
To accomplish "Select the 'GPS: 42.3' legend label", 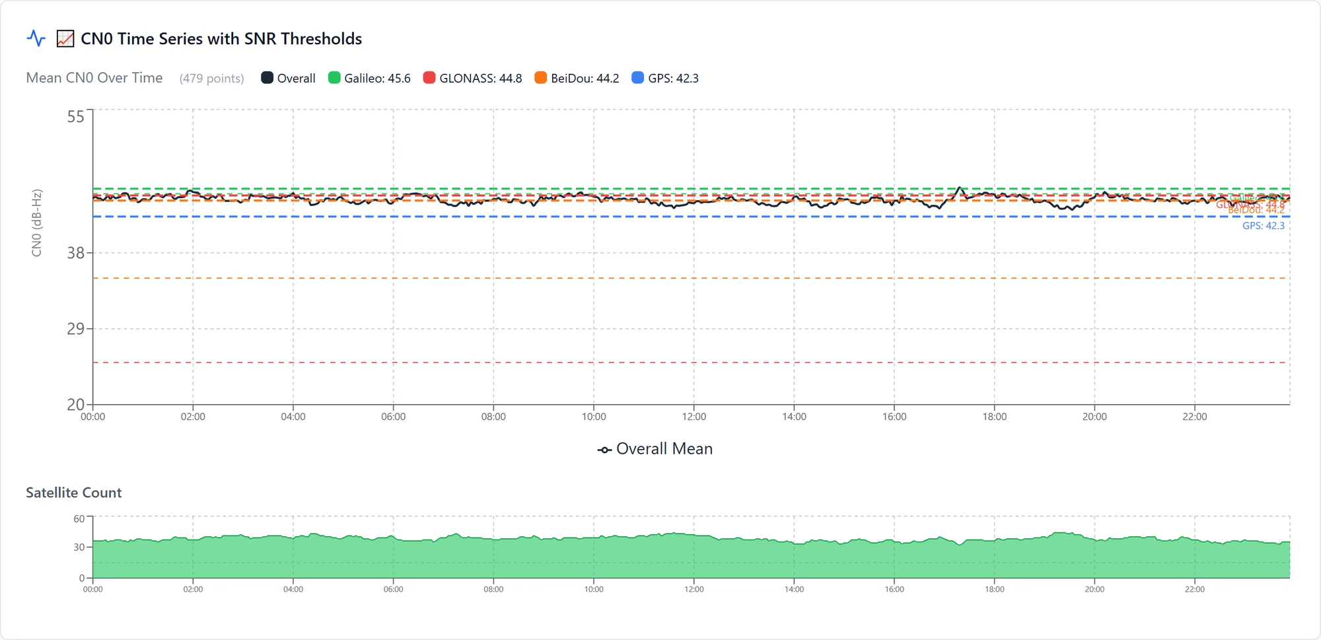I will pyautogui.click(x=673, y=79).
